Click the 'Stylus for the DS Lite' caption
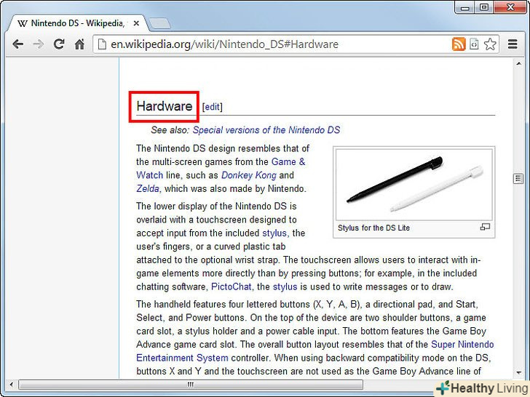The height and width of the screenshot is (397, 530). click(373, 228)
